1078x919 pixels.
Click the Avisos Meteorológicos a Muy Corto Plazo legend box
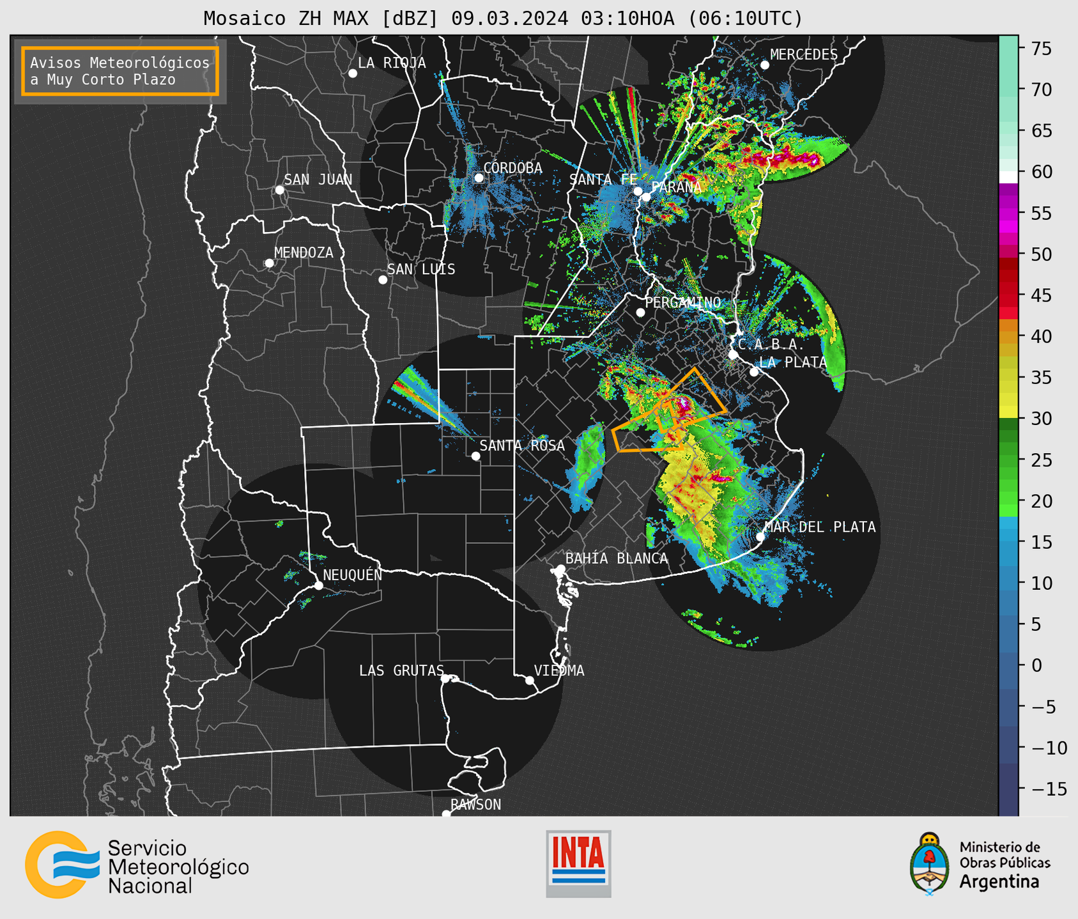pos(120,71)
